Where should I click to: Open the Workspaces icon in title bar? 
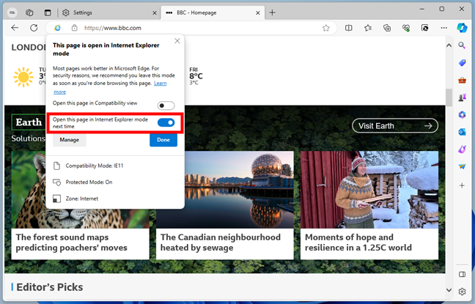tap(29, 12)
